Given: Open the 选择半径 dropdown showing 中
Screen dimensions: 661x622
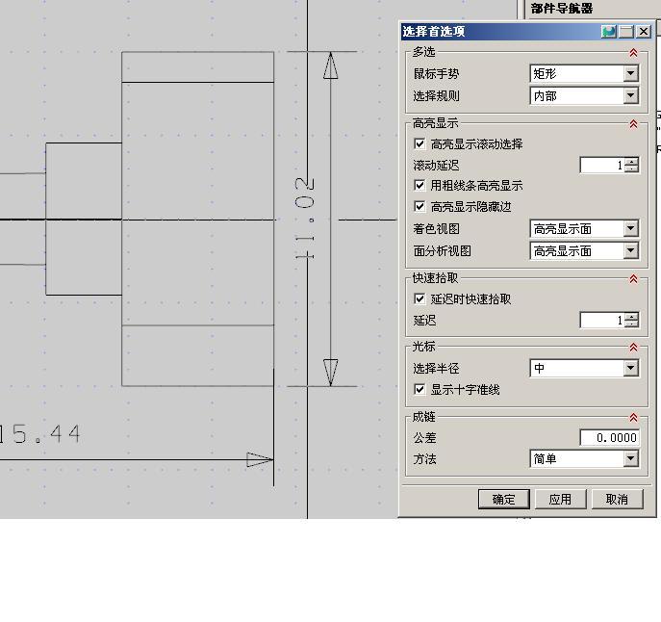Looking at the screenshot, I should coord(584,368).
